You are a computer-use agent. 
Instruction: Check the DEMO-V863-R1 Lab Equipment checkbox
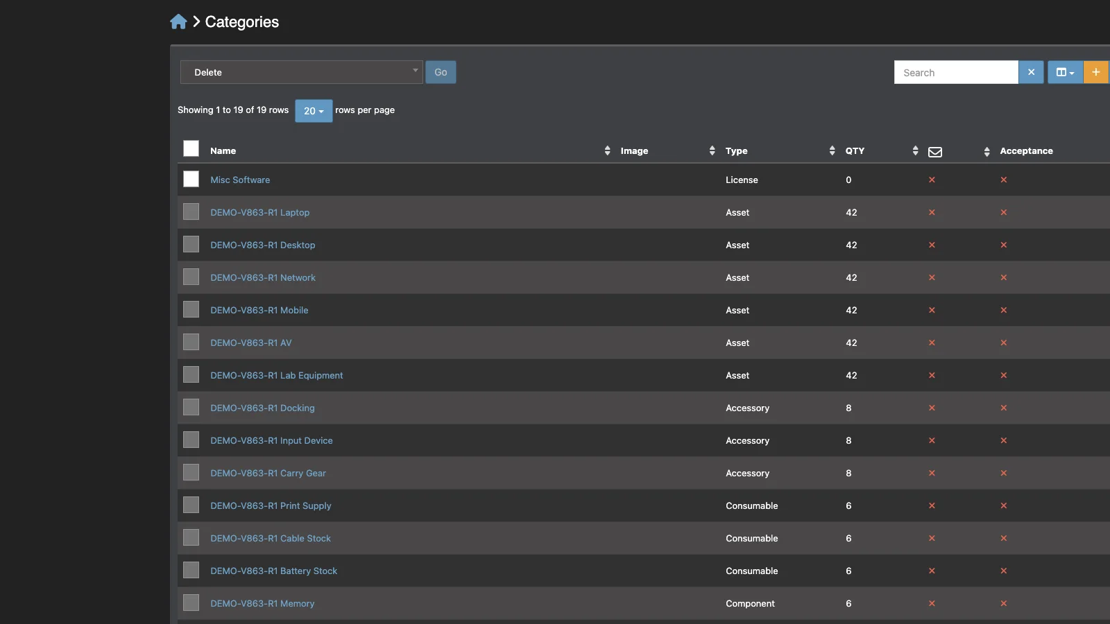tap(191, 374)
